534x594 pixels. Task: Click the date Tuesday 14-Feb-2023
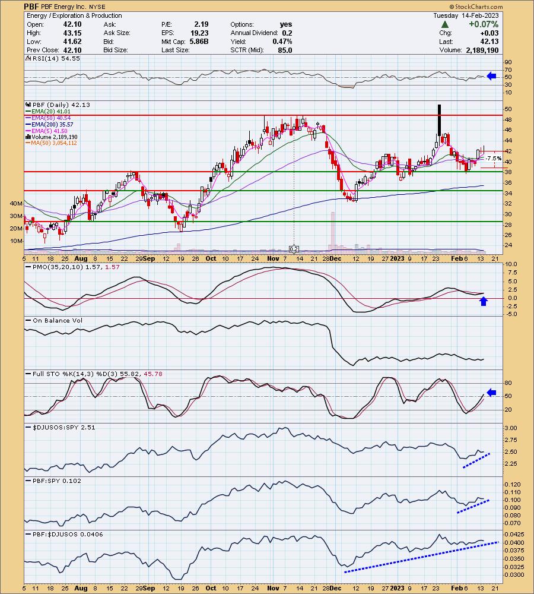pyautogui.click(x=466, y=15)
